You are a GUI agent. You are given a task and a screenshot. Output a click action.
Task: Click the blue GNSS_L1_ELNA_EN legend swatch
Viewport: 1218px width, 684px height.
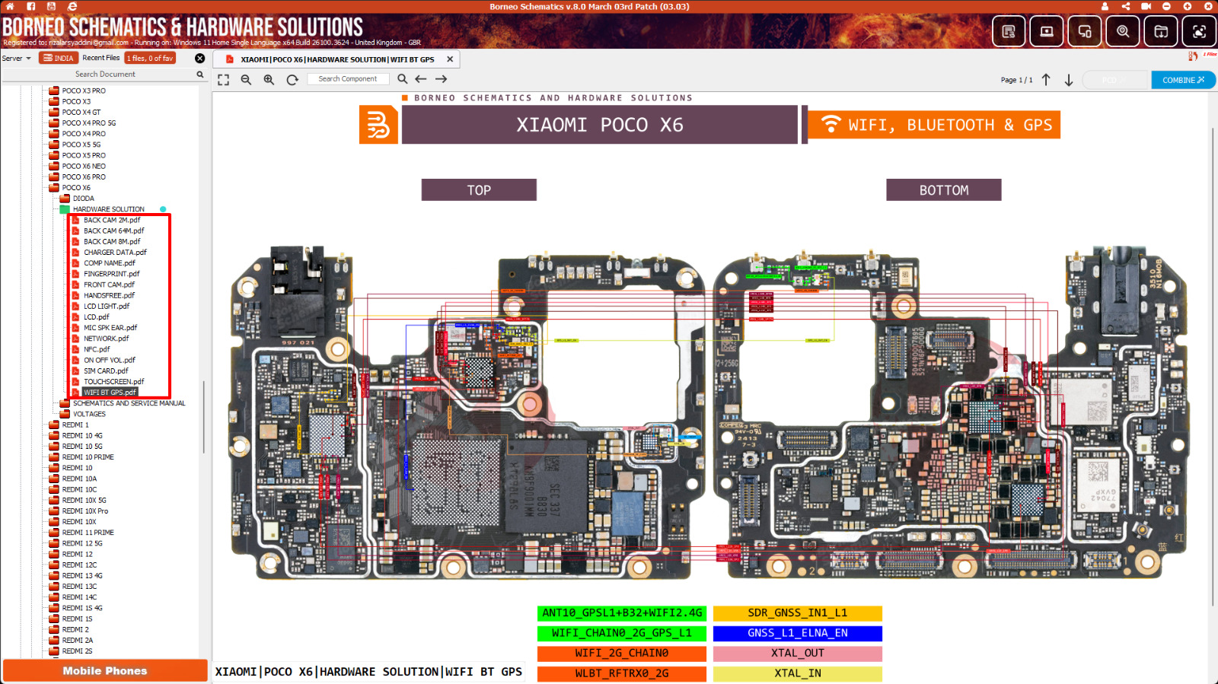pos(798,633)
